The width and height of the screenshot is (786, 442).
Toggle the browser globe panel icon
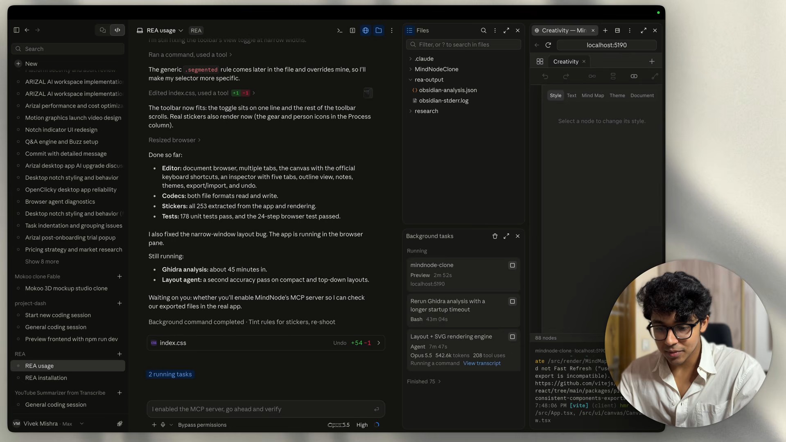[366, 30]
